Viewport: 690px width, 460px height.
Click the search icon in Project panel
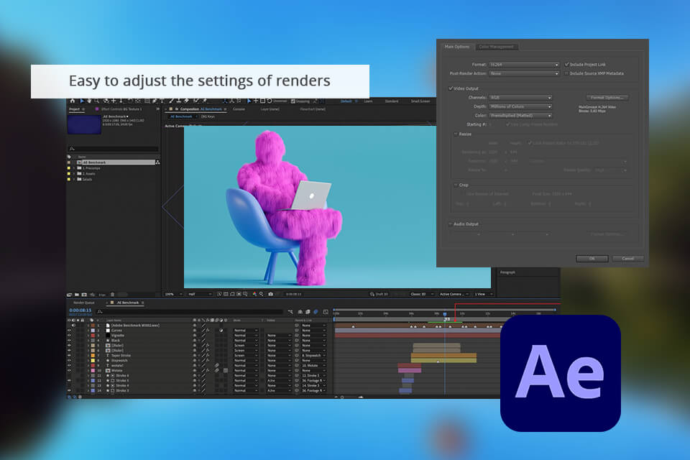[x=72, y=149]
